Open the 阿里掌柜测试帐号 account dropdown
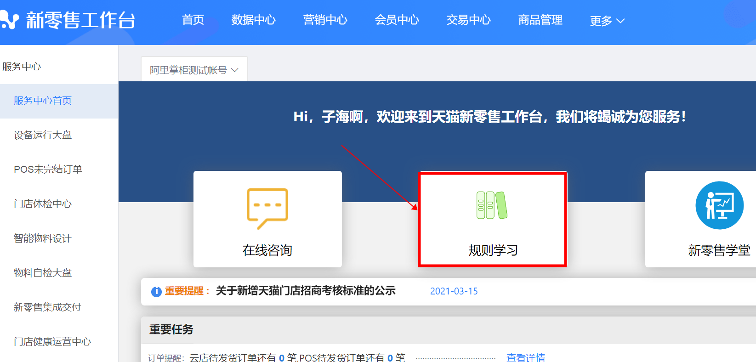The width and height of the screenshot is (756, 362). [194, 70]
